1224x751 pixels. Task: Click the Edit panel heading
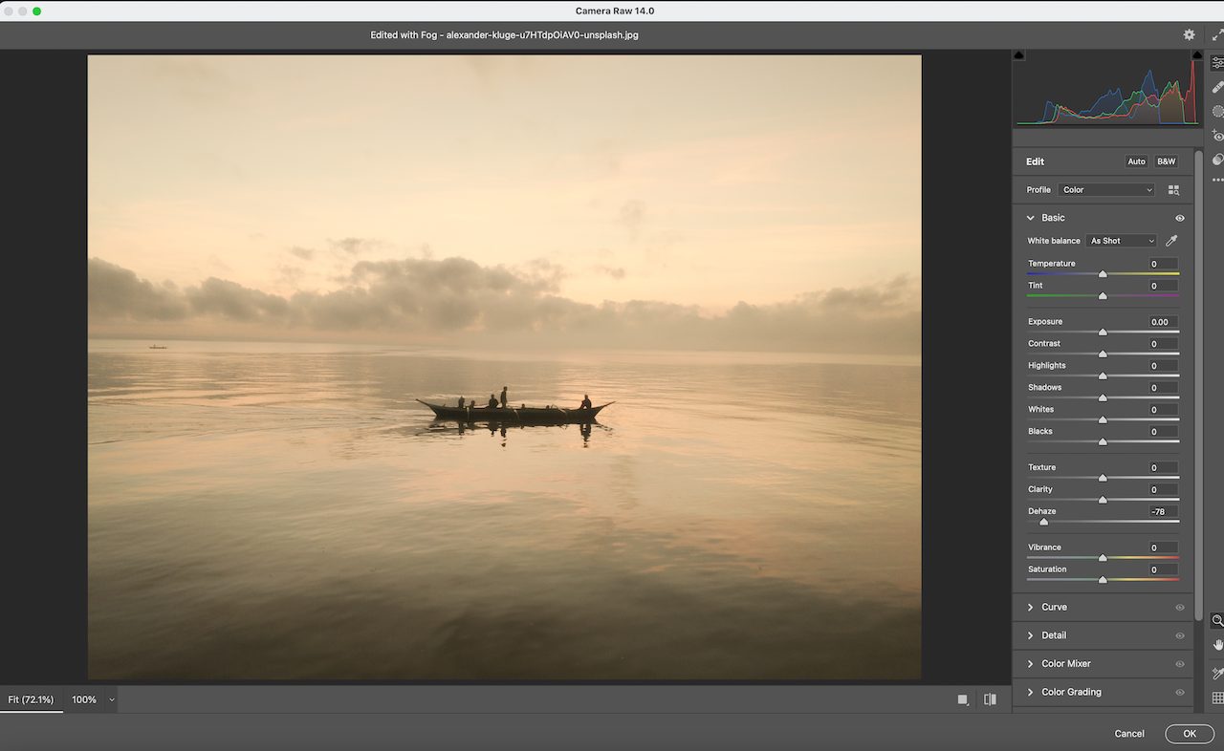(x=1035, y=161)
